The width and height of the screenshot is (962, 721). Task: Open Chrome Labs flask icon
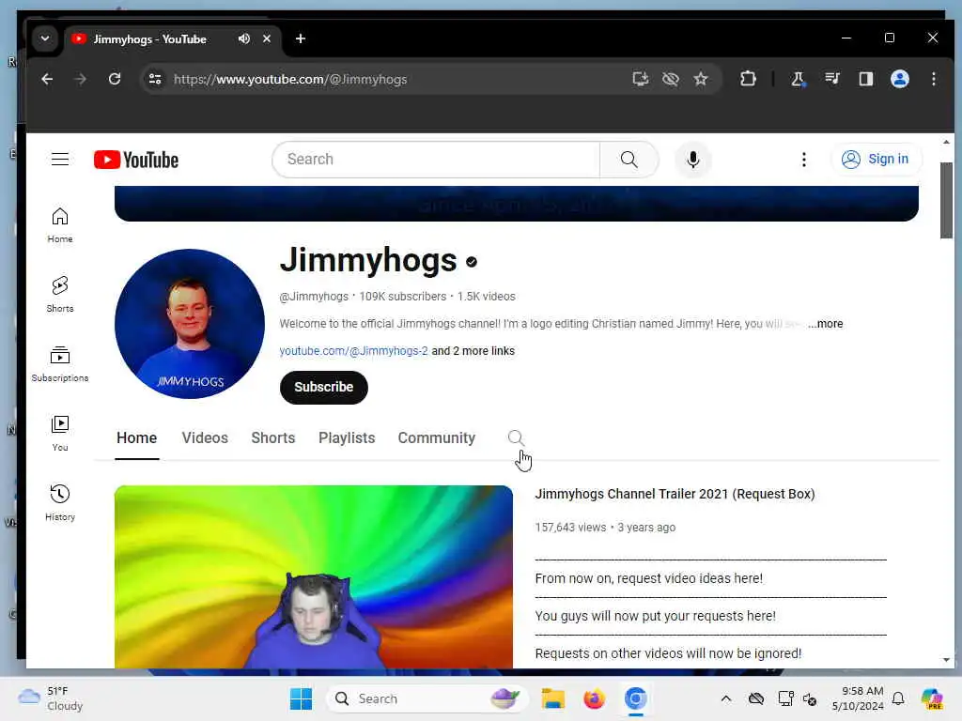799,79
